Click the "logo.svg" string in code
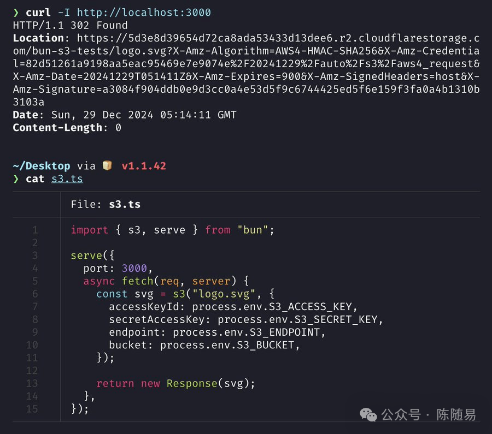 click(224, 294)
